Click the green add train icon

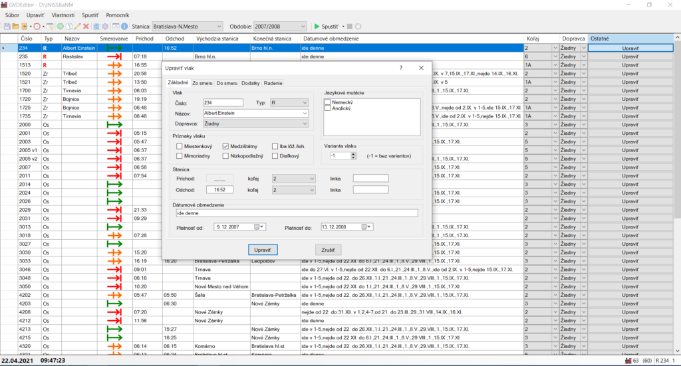click(x=60, y=26)
